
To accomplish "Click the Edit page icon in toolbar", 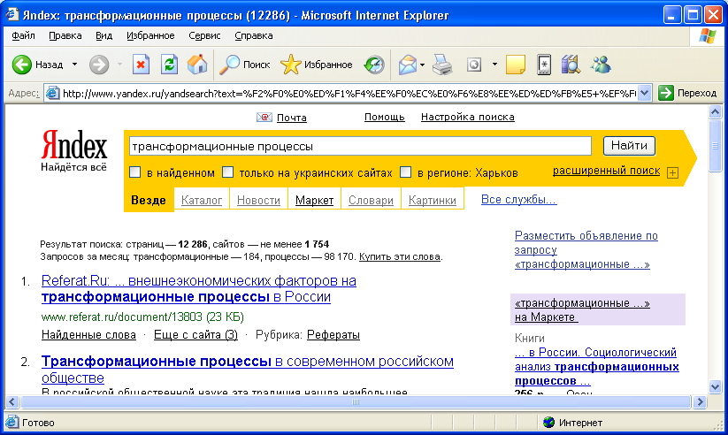I will pyautogui.click(x=473, y=65).
